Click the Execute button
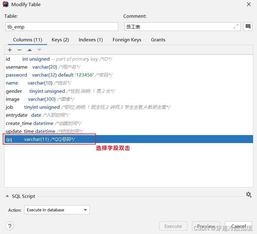This screenshot has width=257, height=234. pos(173,226)
